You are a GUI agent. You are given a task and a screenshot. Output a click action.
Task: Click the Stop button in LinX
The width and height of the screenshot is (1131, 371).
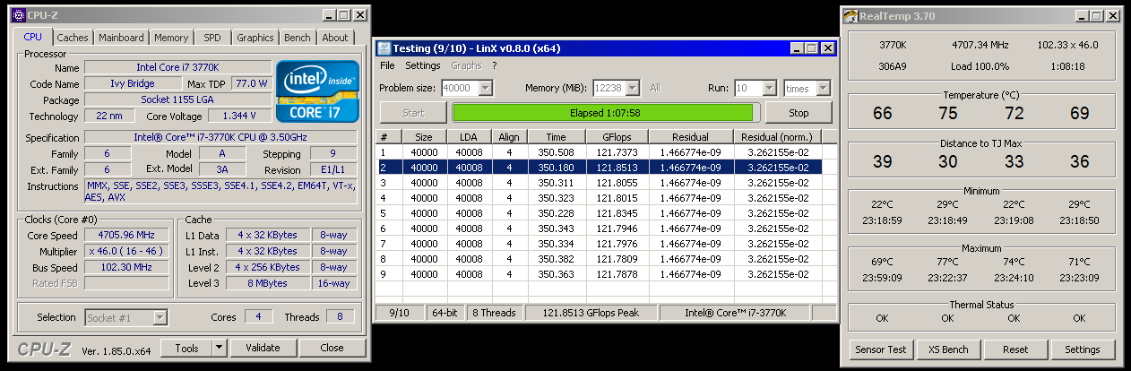(799, 113)
